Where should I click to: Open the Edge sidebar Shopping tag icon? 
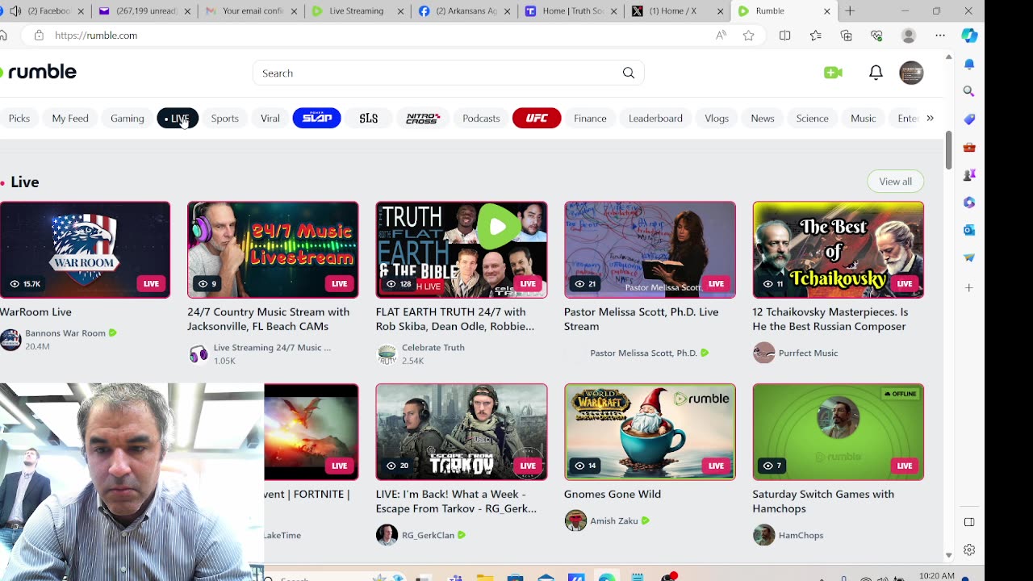pyautogui.click(x=969, y=119)
